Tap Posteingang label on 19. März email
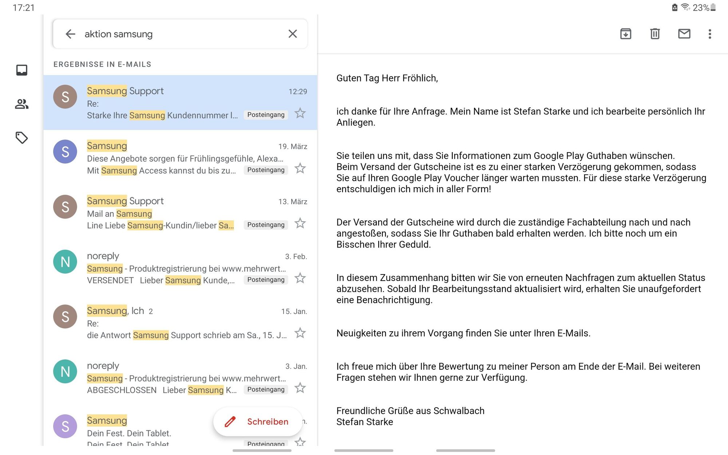728x455 pixels. tap(266, 170)
